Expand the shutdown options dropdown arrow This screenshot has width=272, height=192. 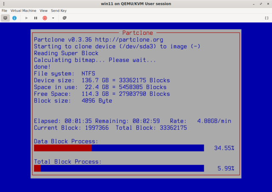(53, 18)
